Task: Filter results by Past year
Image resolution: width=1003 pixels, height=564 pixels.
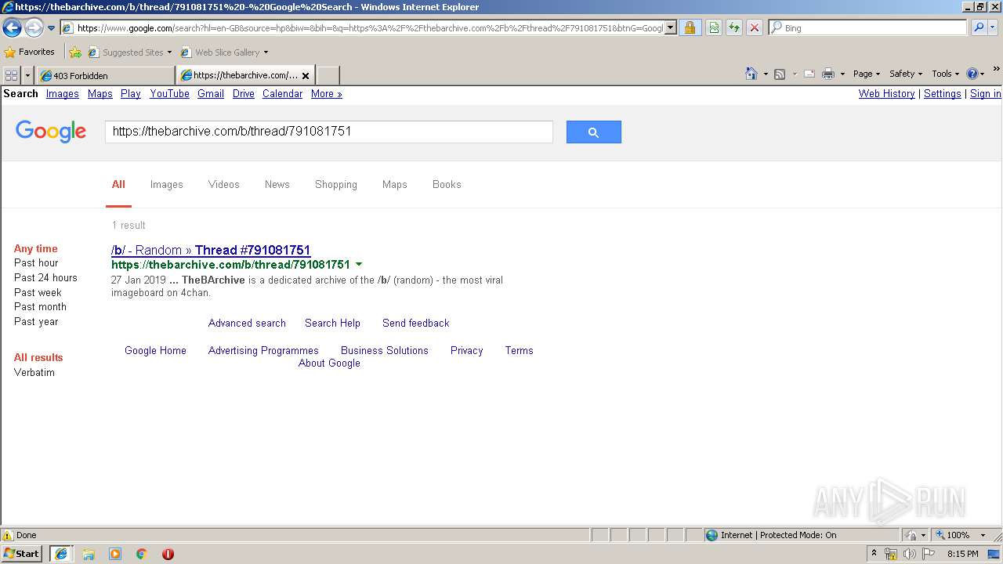Action: 36,321
